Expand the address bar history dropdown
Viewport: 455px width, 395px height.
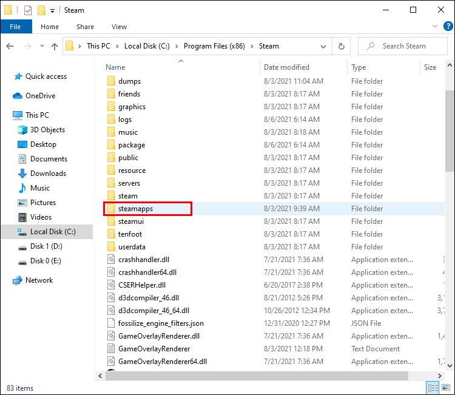click(x=323, y=47)
